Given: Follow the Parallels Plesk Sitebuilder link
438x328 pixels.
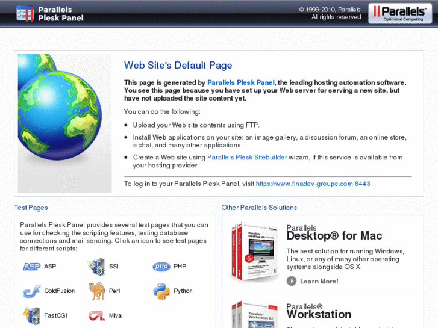Looking at the screenshot, I should point(247,158).
